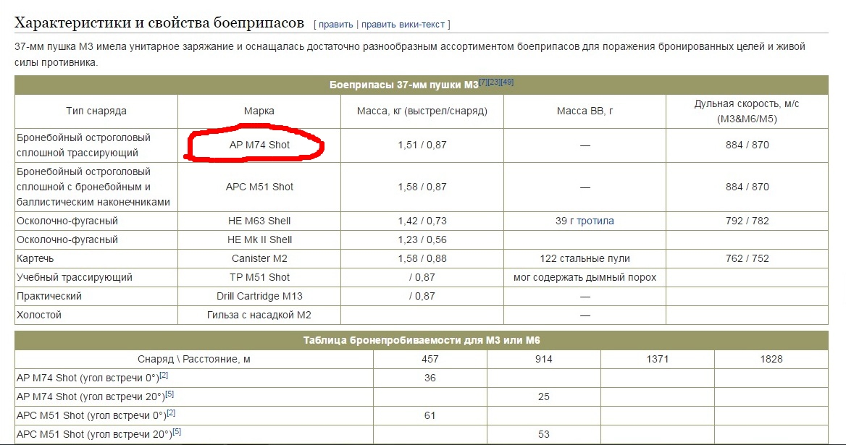Viewport: 846px width, 445px height.
Task: Click the "править" section edit link
Action: tap(335, 24)
